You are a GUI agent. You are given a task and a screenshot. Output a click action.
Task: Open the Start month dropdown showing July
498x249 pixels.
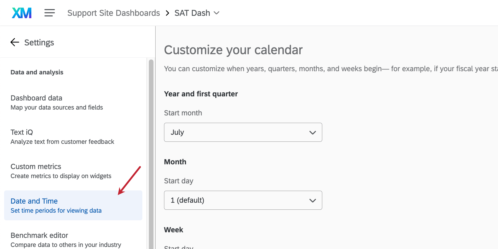(x=243, y=132)
